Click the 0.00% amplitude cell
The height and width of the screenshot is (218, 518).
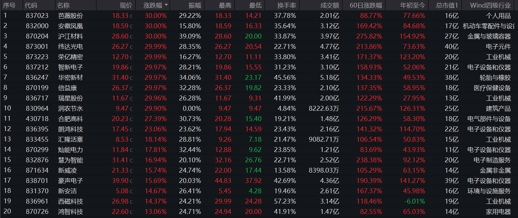click(x=192, y=108)
